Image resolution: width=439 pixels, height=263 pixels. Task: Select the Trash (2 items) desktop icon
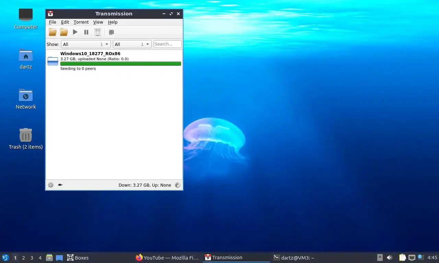[x=26, y=139]
